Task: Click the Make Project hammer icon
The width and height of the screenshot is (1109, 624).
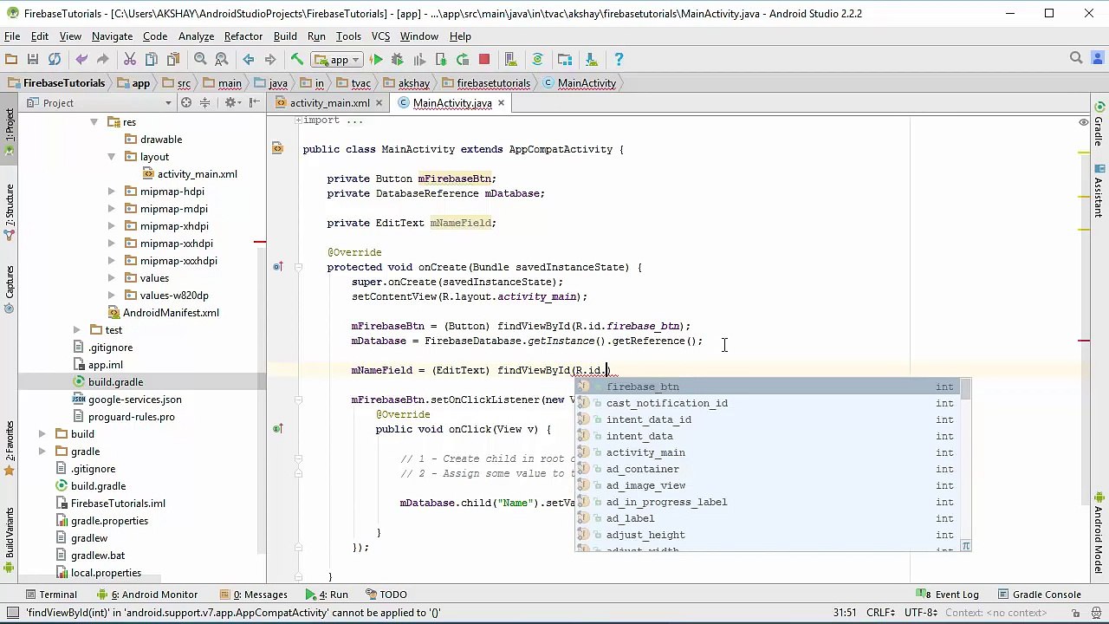Action: point(297,59)
